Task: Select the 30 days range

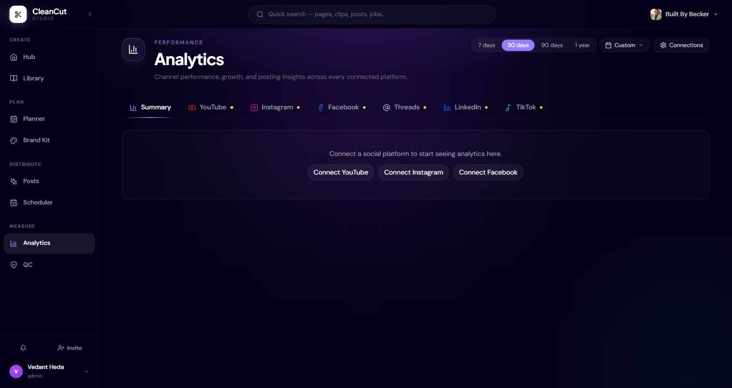Action: (x=518, y=45)
